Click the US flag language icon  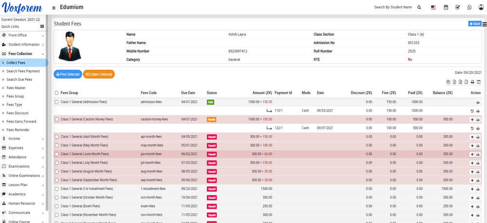coord(433,8)
